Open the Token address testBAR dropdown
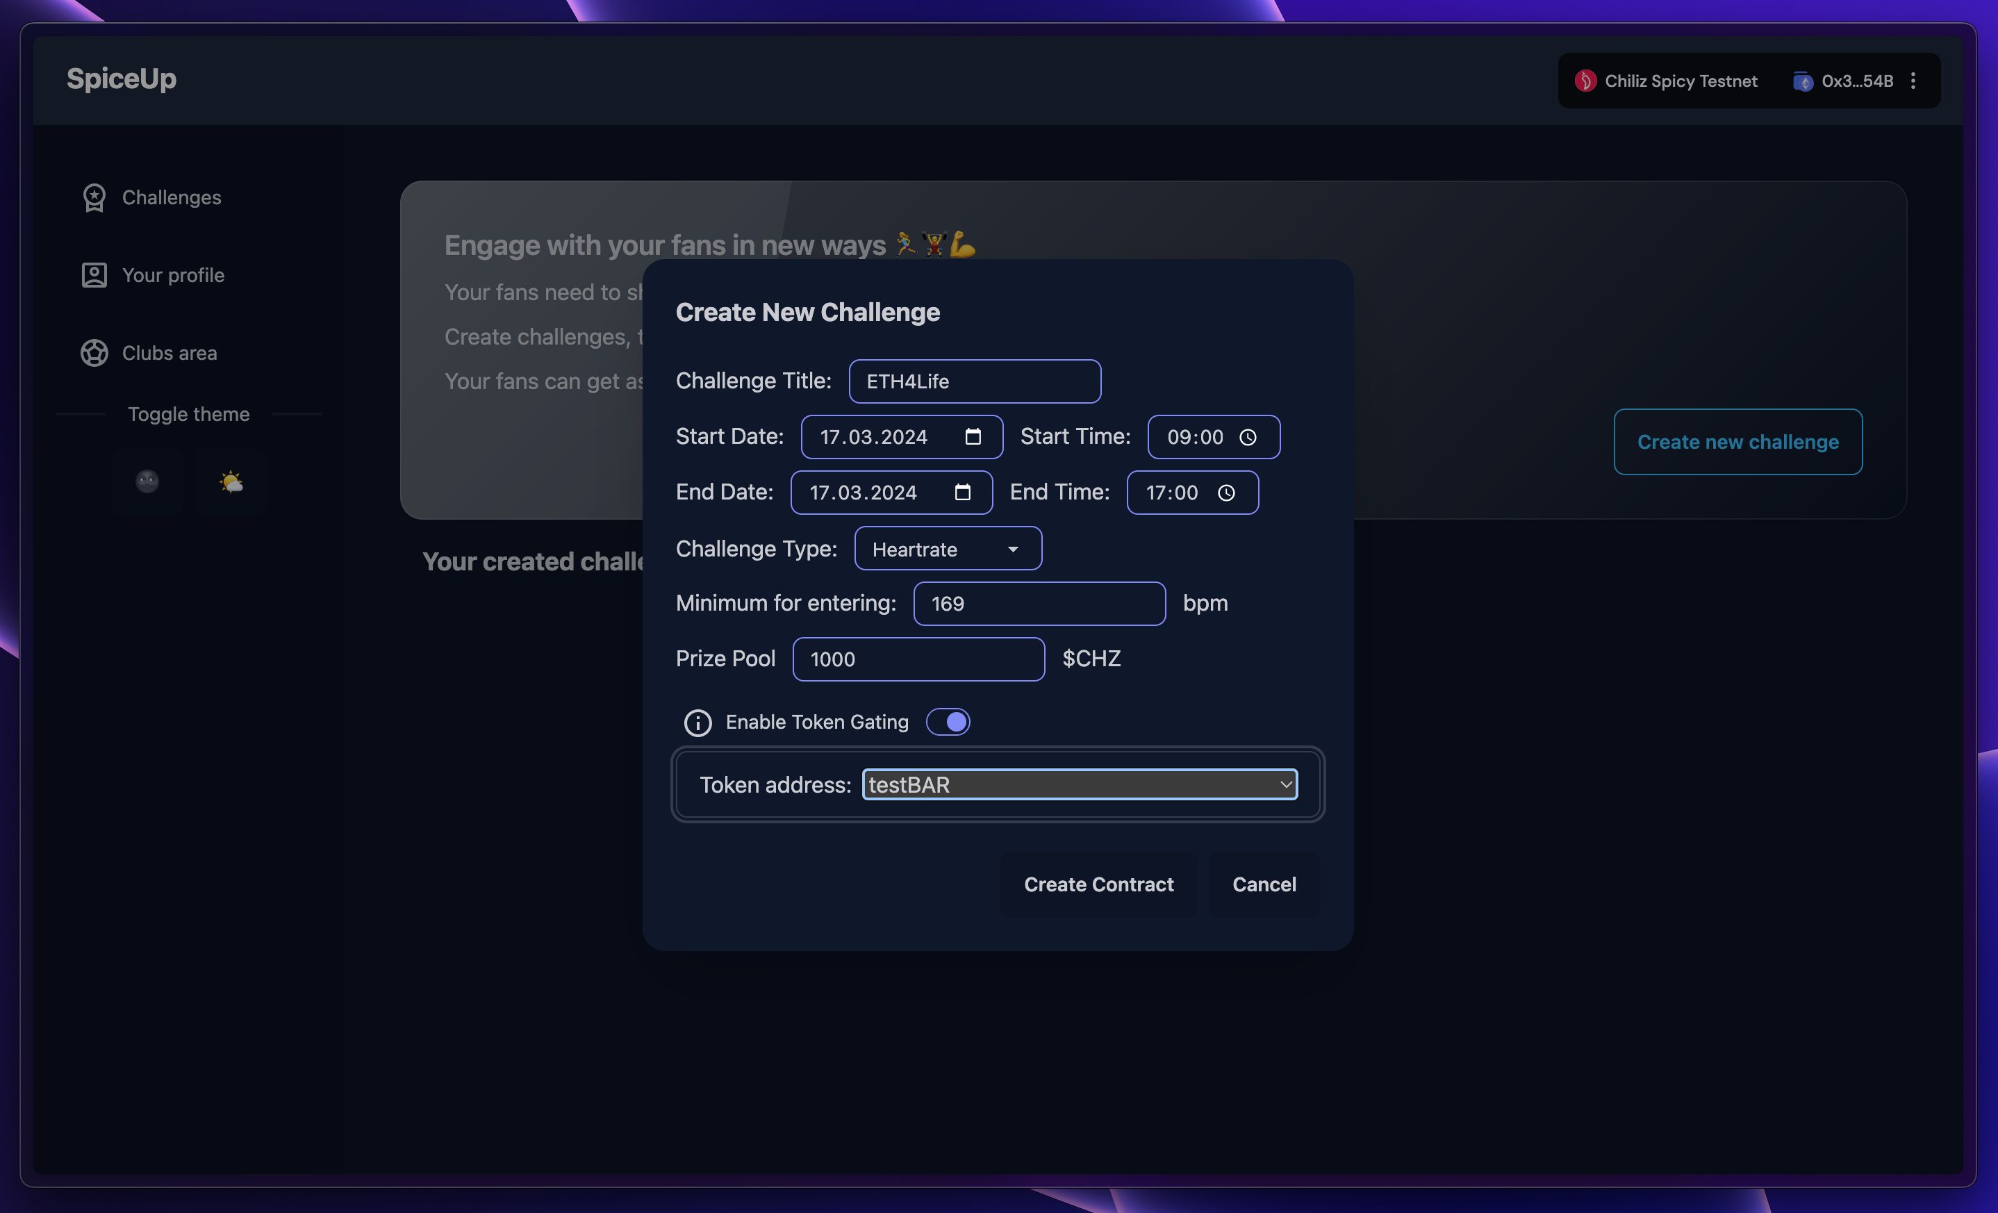1998x1213 pixels. point(1079,784)
